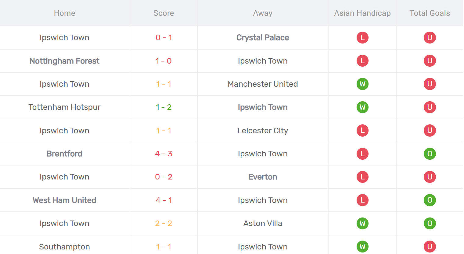Click green O badge in Brentford row
Screen dimensions: 464x254
click(430, 154)
